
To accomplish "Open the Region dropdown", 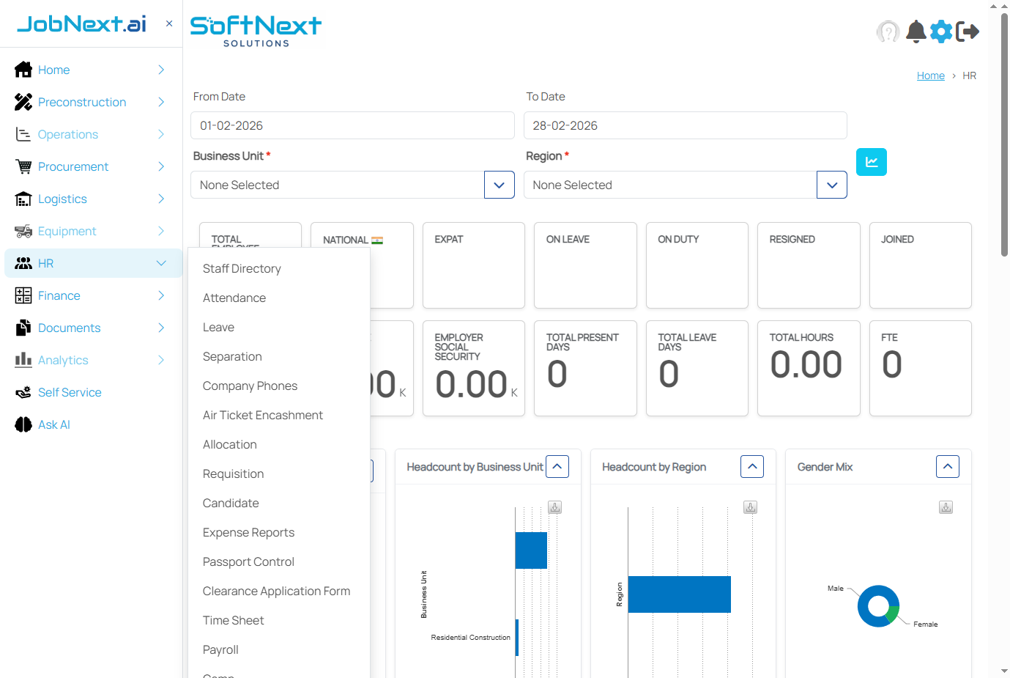I will tap(831, 185).
